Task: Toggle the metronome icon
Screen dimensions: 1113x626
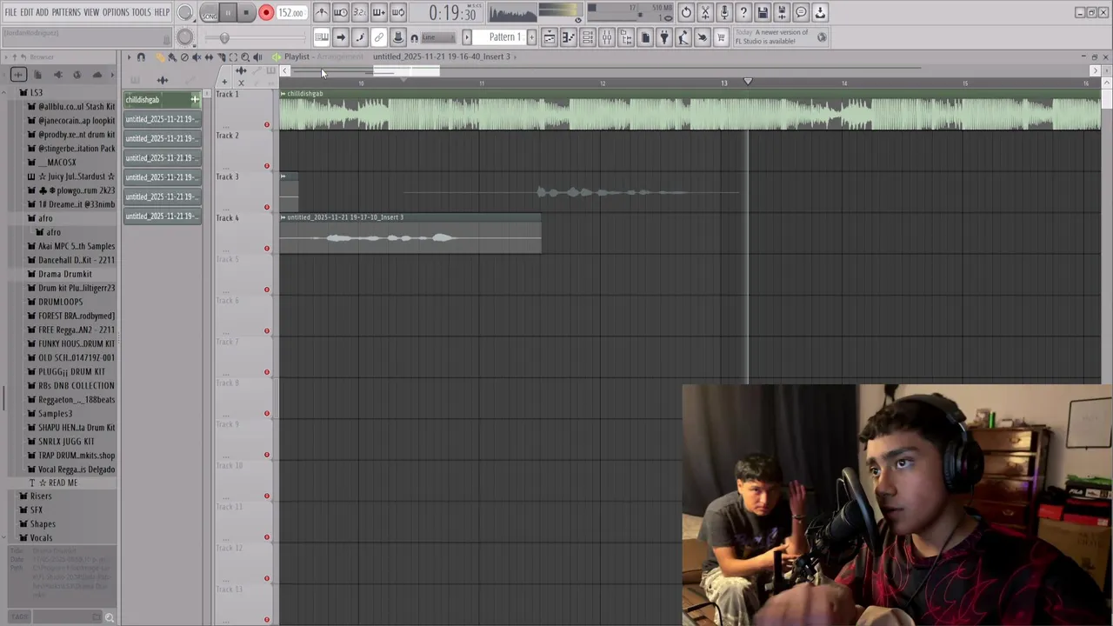Action: point(322,13)
